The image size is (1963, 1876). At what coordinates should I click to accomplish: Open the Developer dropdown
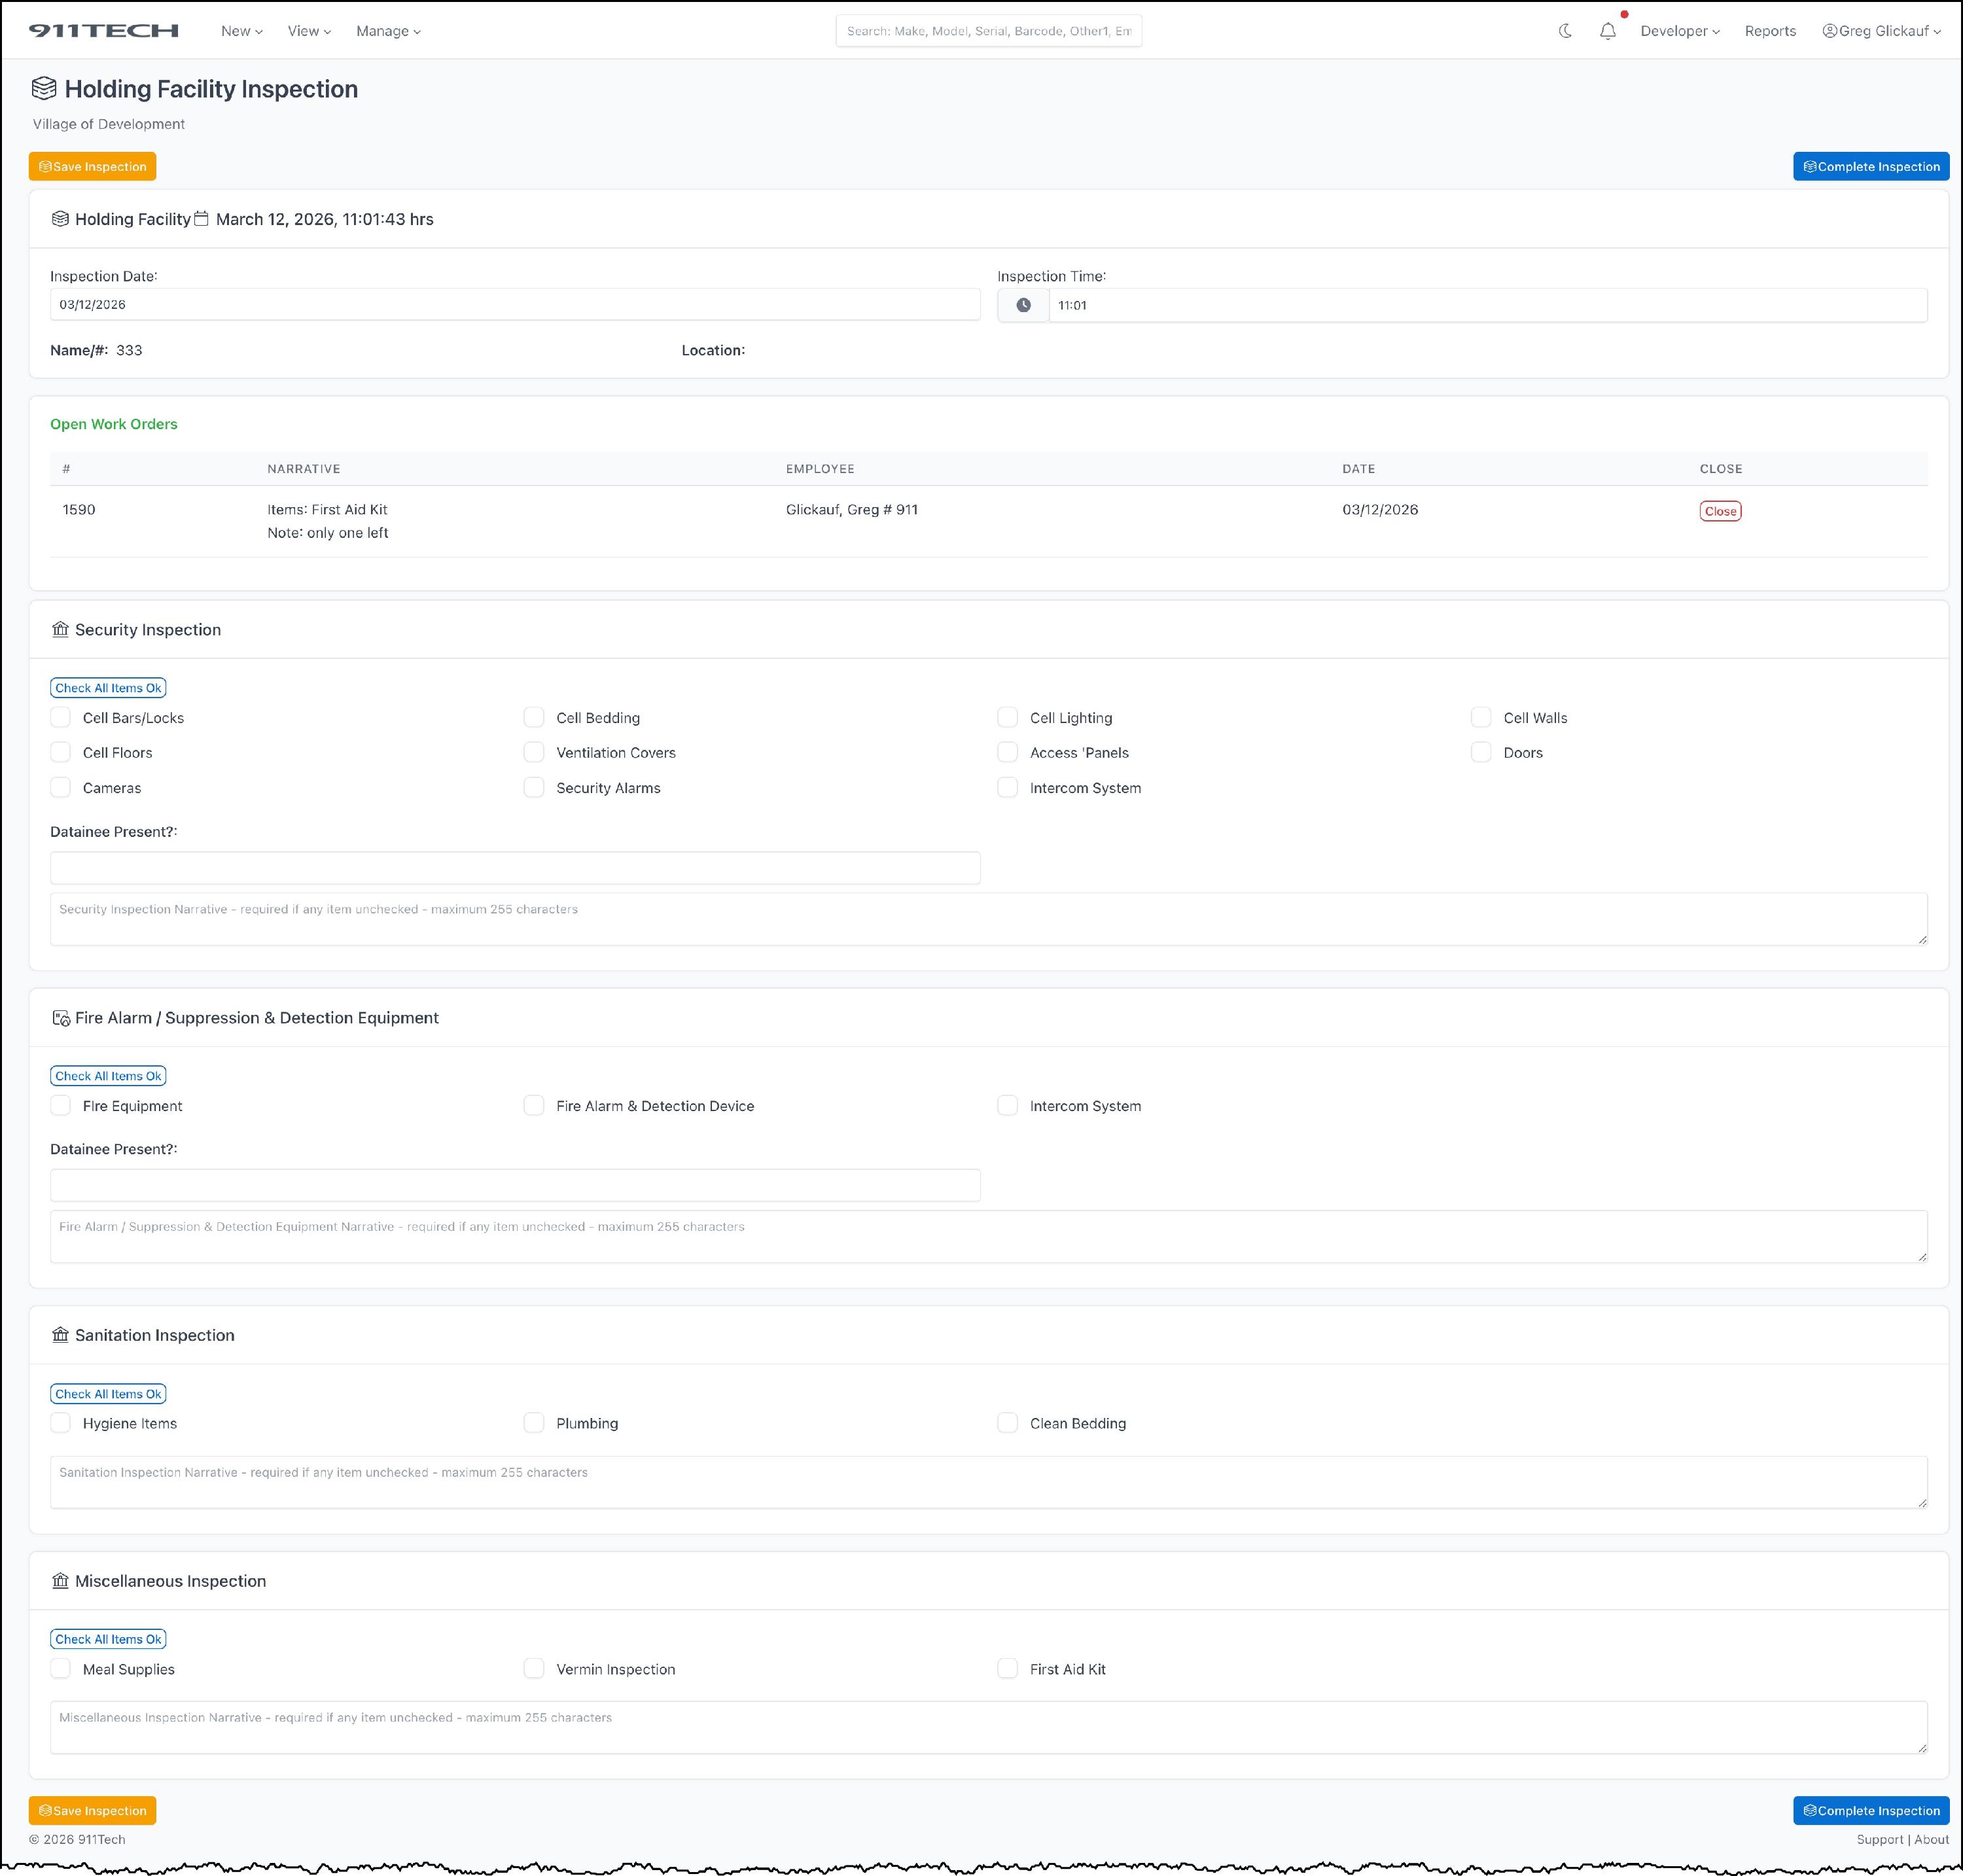(1679, 31)
